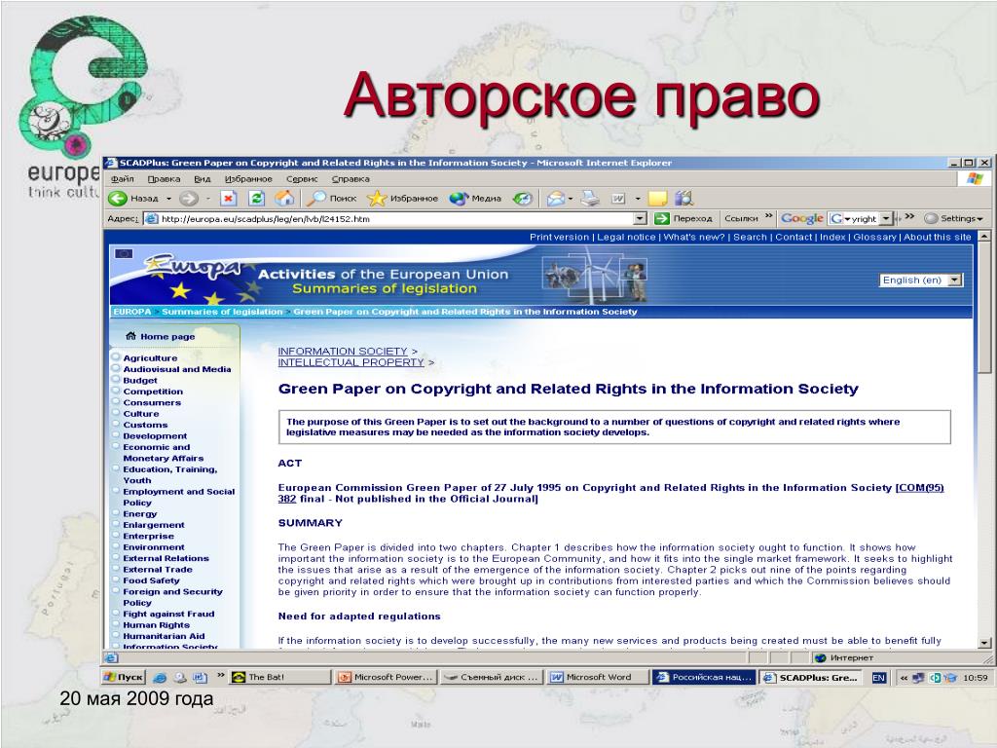
Task: Switch to Microsoft PowerPoint taskbar button
Action: pos(386,678)
